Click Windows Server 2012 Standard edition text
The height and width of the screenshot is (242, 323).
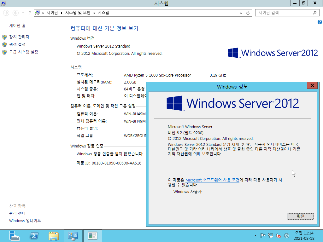pos(103,46)
